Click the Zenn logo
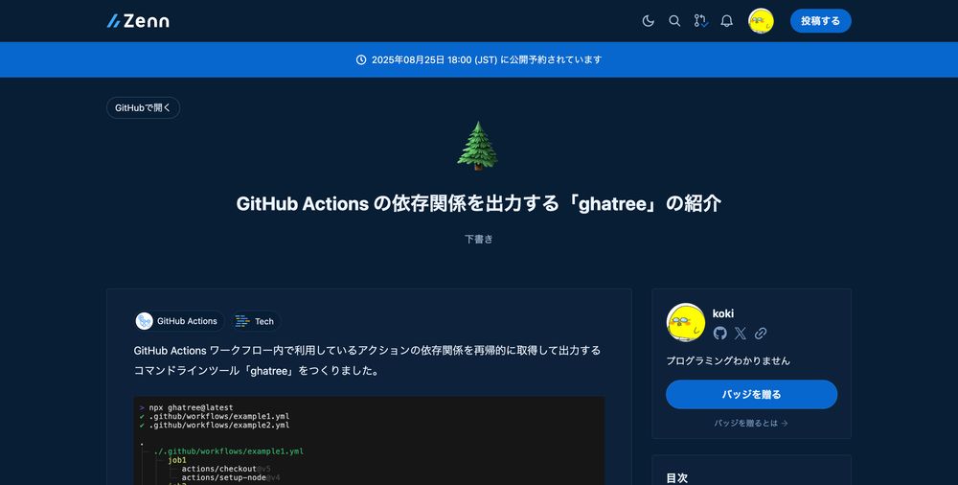The height and width of the screenshot is (485, 958). point(137,21)
